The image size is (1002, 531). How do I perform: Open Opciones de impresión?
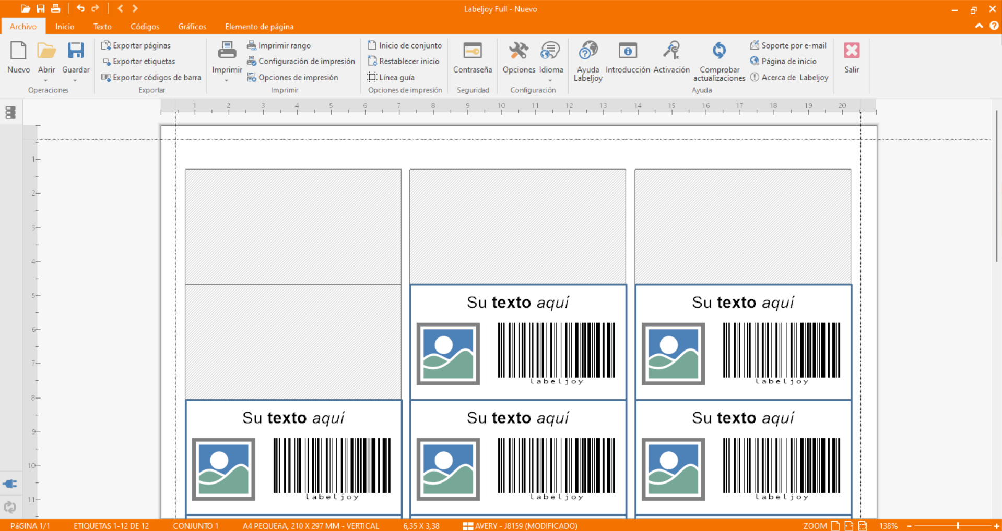pyautogui.click(x=292, y=77)
